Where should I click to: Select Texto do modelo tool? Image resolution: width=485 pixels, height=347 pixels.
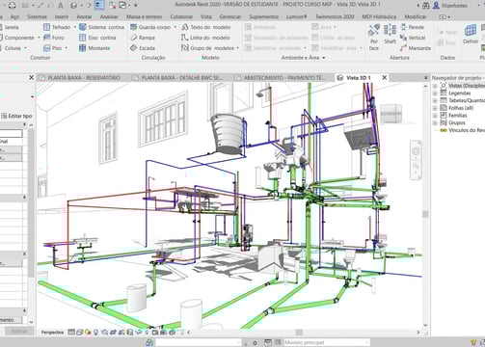pyautogui.click(x=205, y=27)
